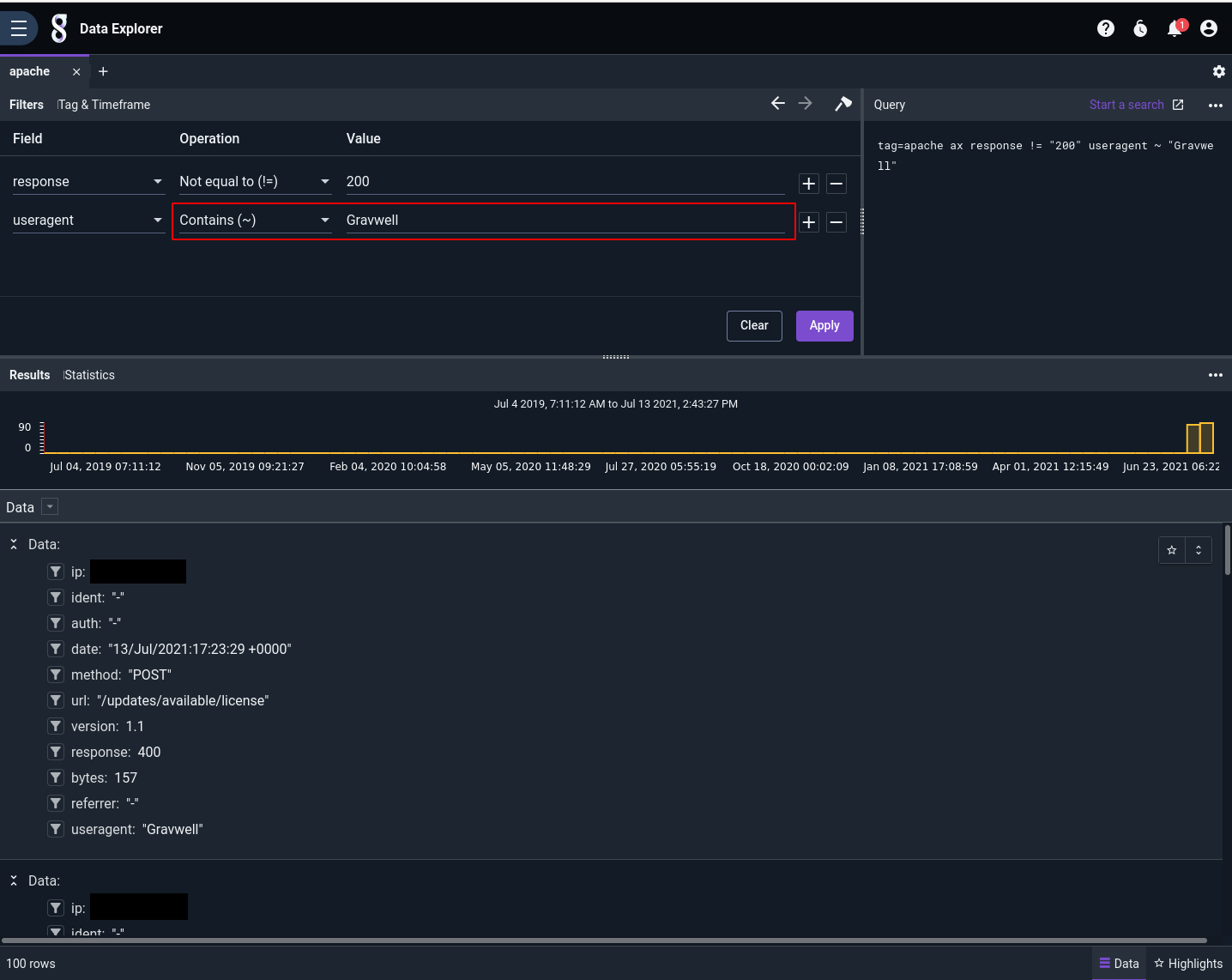1232x980 pixels.
Task: Click the second-to-last histogram bar
Action: pyautogui.click(x=1193, y=439)
